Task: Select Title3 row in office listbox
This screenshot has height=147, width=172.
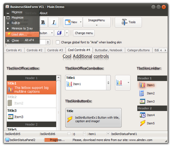Action: (x=31, y=115)
